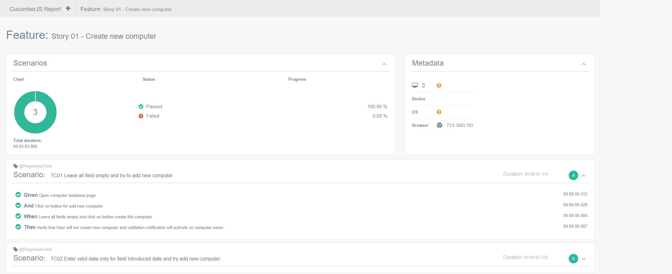Click step 'Open computer database page'
The width and height of the screenshot is (672, 274).
pos(67,195)
